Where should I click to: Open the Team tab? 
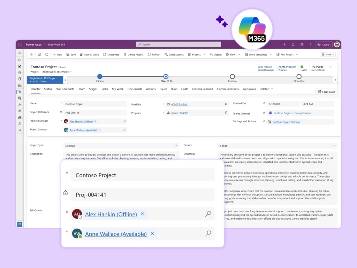coord(82,89)
